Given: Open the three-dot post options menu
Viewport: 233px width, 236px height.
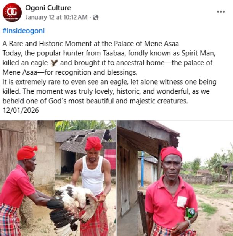Looking at the screenshot, I should point(221,11).
